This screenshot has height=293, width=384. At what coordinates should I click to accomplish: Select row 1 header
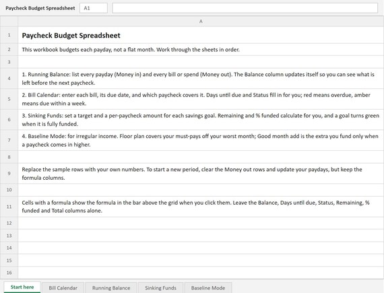9,35
